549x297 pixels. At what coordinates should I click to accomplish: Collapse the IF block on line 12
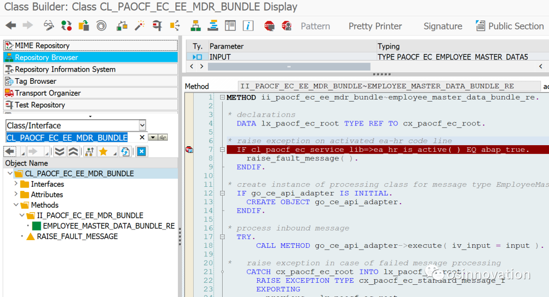[222, 193]
